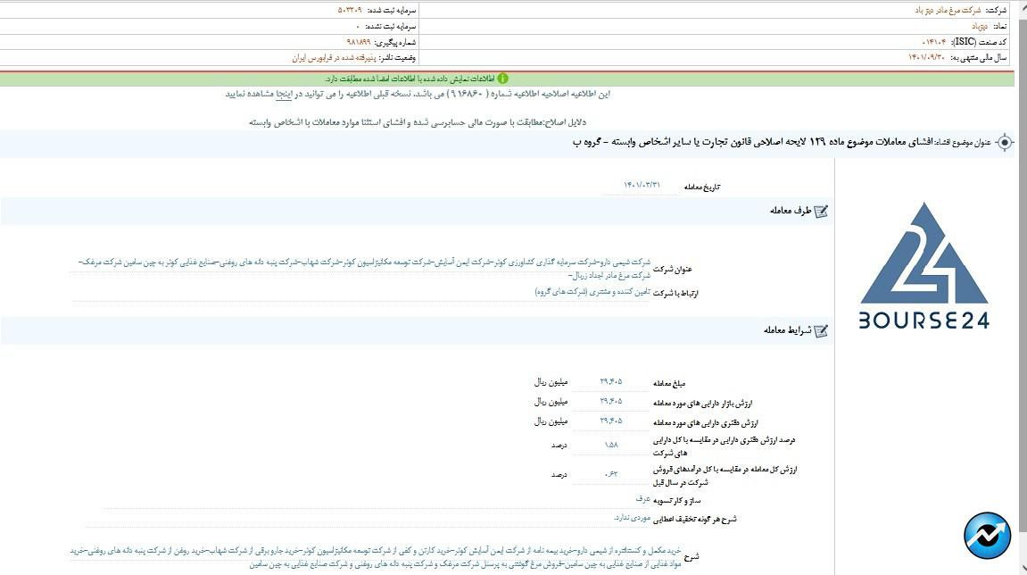Click the value in the 'ارزش دفتری دارایی های مورد معامله' row

pos(610,421)
